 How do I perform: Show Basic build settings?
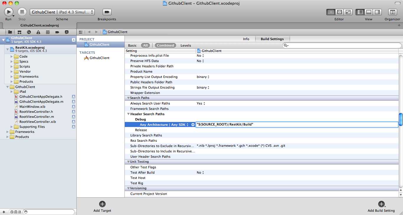pos(132,45)
